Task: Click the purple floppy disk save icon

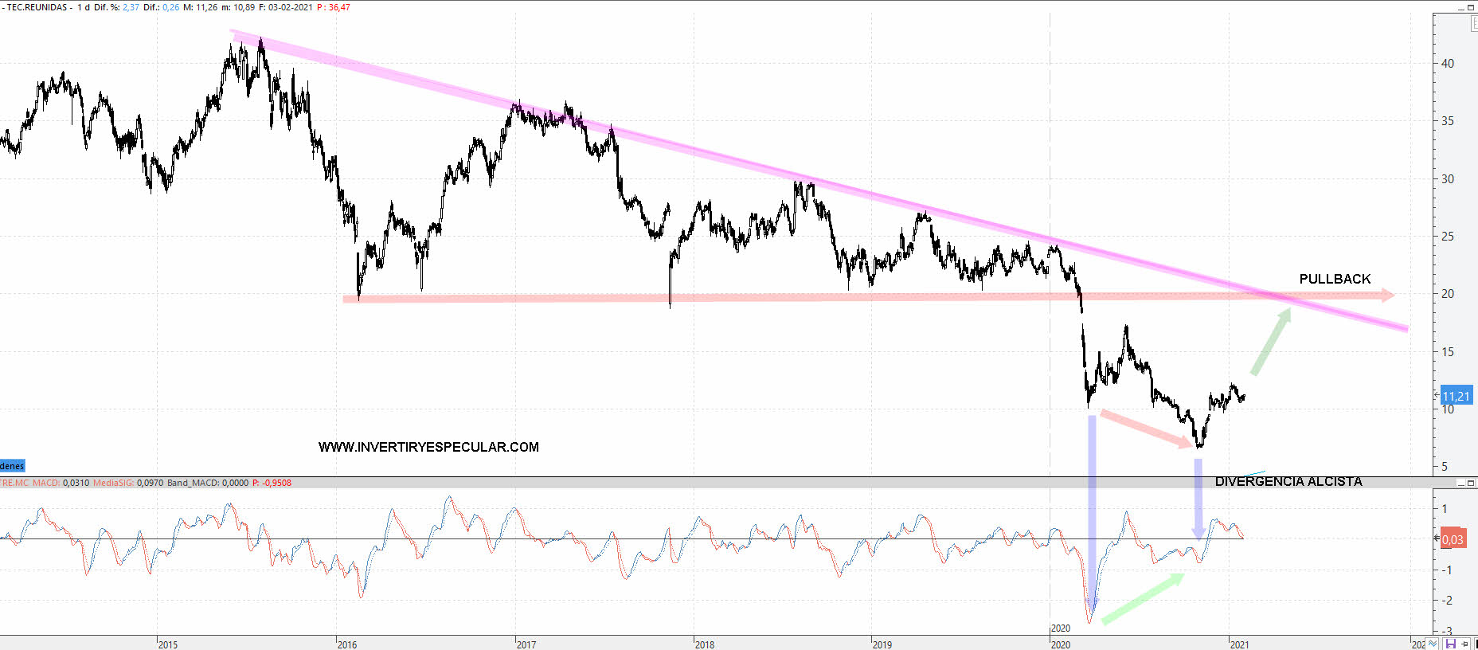Action: point(1451,644)
